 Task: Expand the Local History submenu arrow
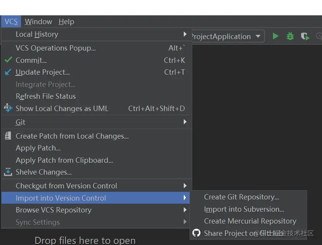pos(185,34)
